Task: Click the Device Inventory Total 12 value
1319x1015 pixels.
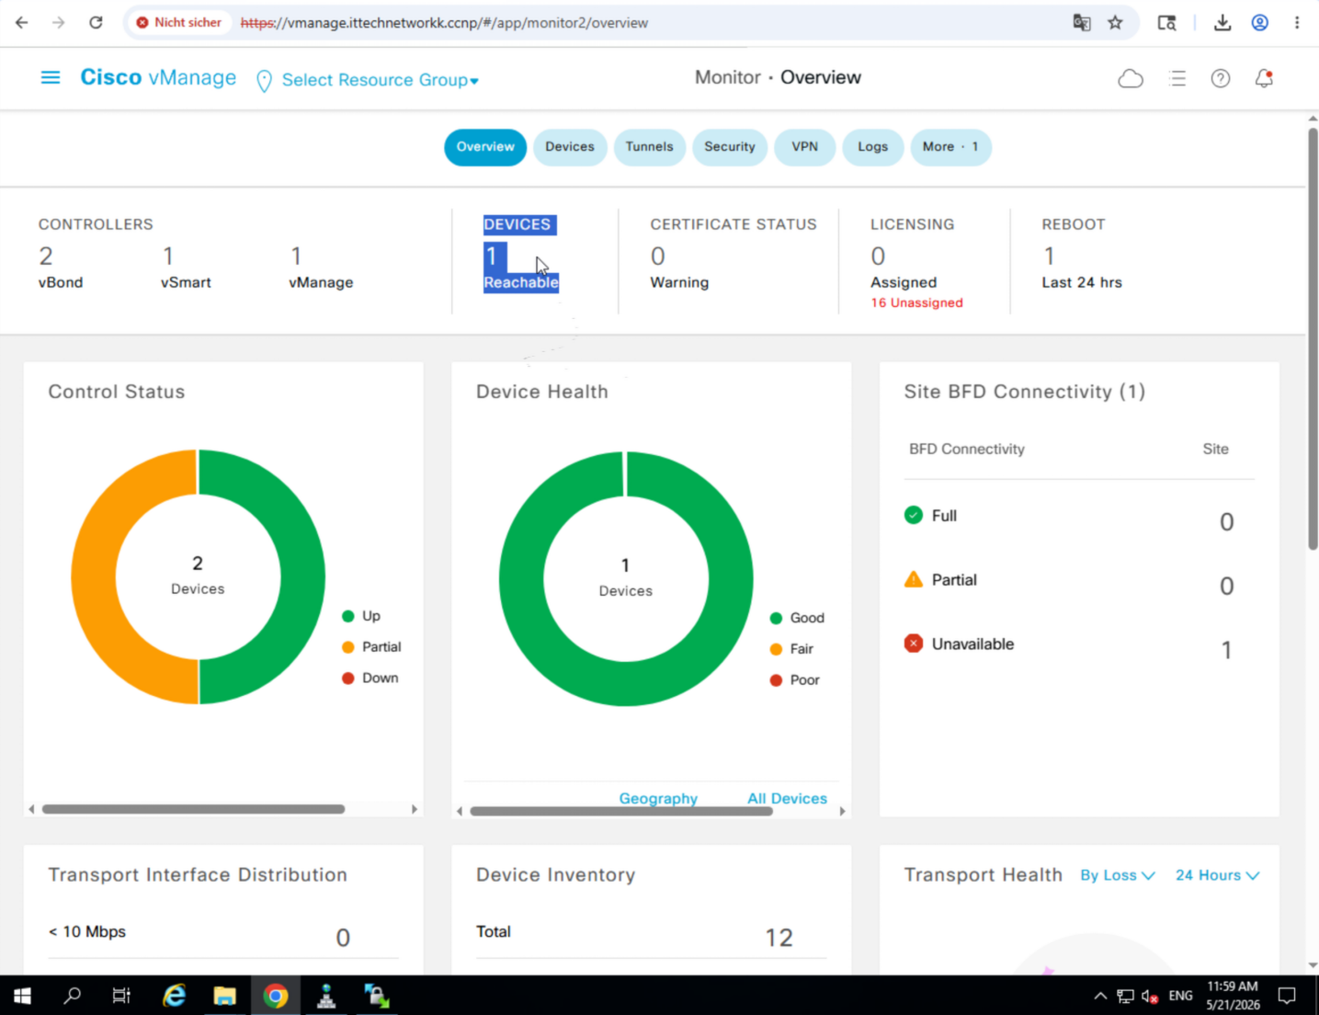Action: (779, 938)
